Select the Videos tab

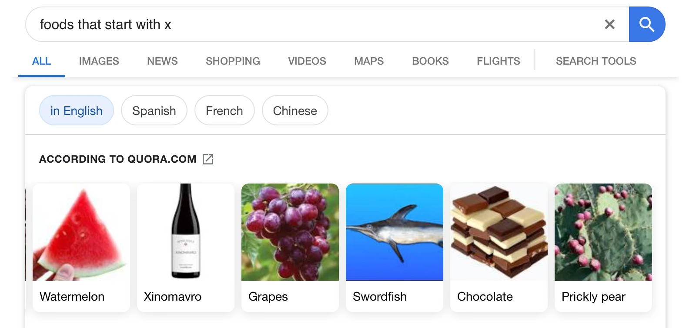(307, 61)
